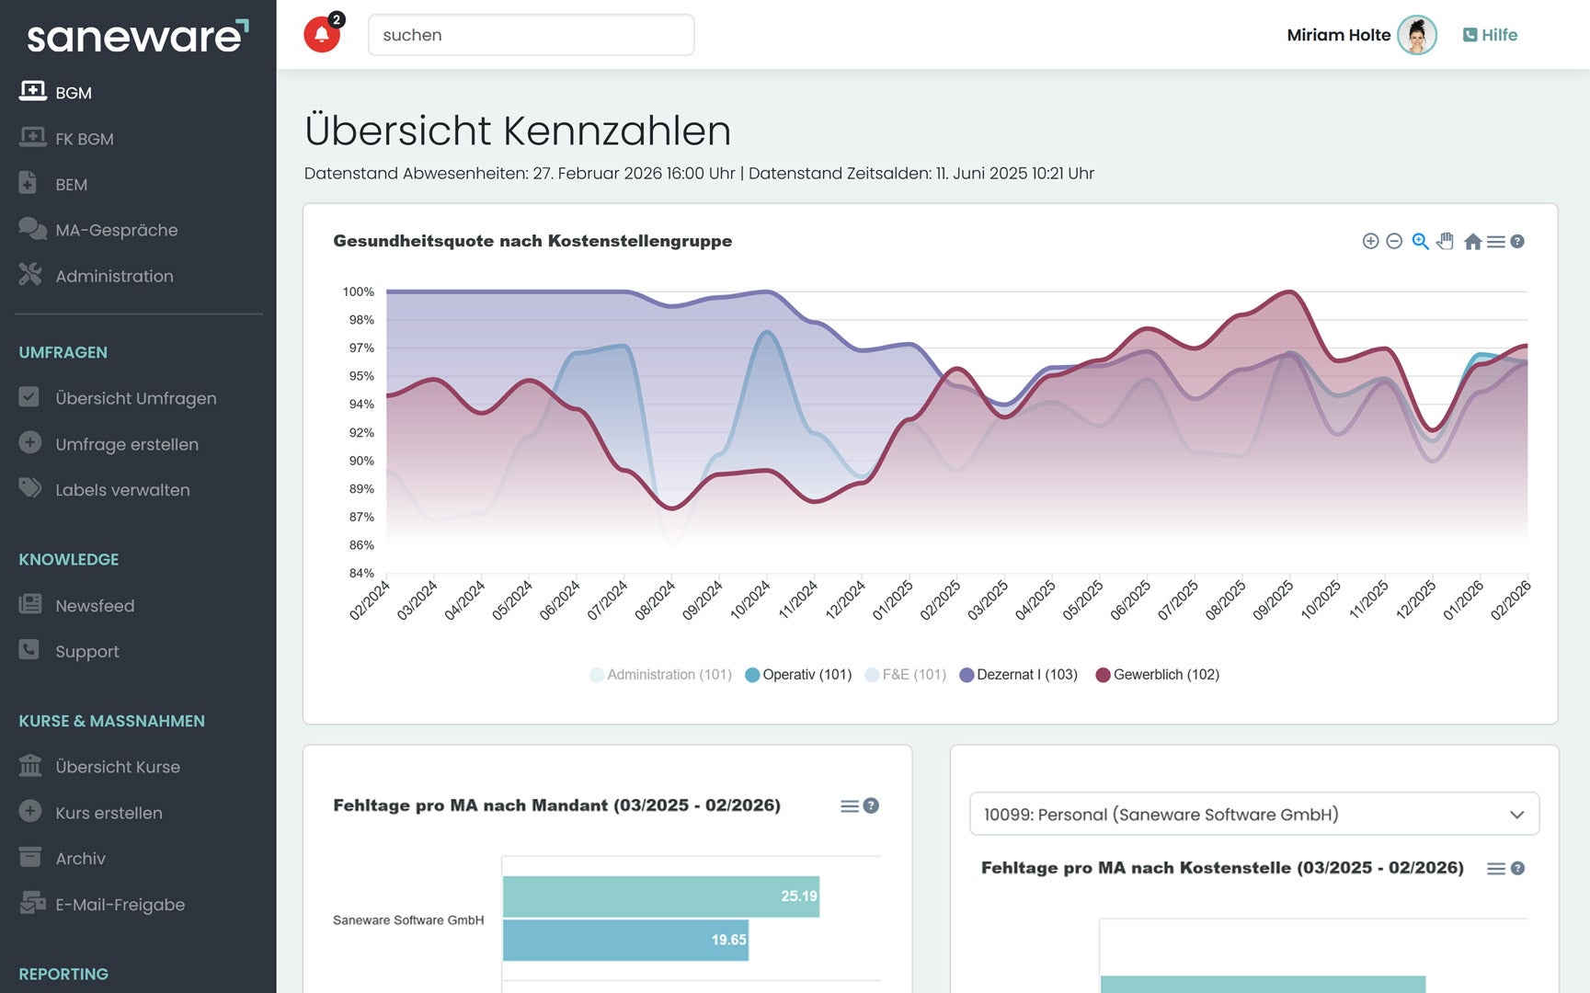Viewport: 1590px width, 993px height.
Task: Open help for the Gesundheitsquote chart
Action: tap(1517, 242)
